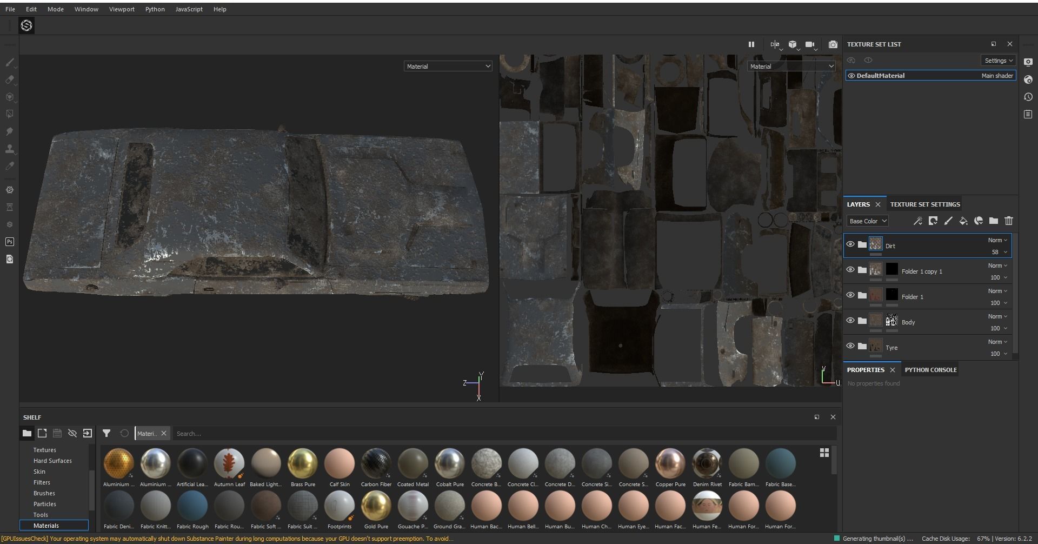This screenshot has height=544, width=1038.
Task: Select the Material Picker eyedropper tool
Action: [x=10, y=166]
